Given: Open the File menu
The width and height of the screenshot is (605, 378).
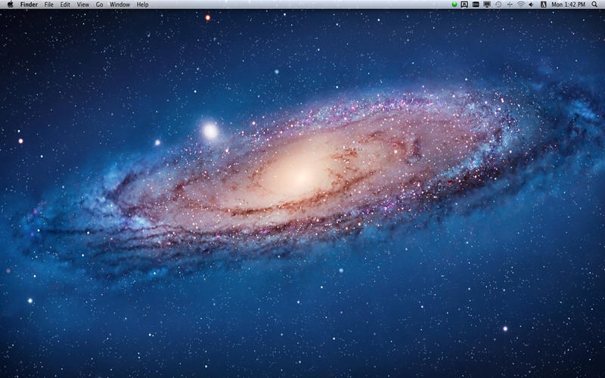Looking at the screenshot, I should click(x=49, y=5).
